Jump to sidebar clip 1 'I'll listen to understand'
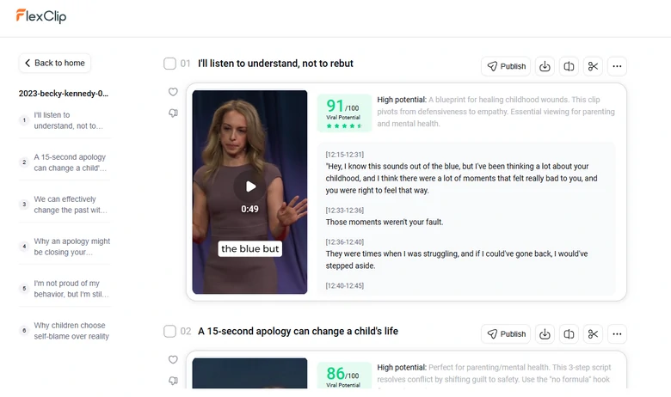This screenshot has width=671, height=397. point(65,120)
